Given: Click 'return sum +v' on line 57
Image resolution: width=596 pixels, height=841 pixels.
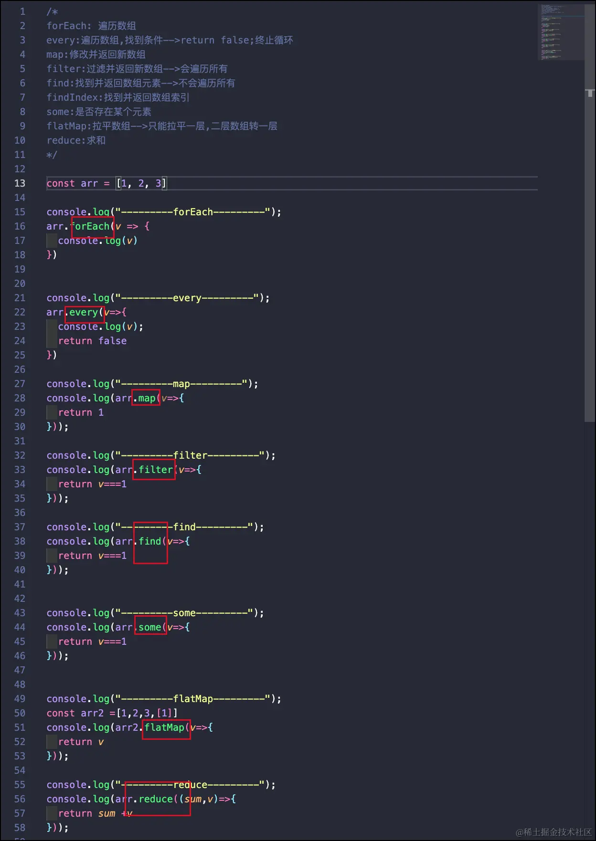Looking at the screenshot, I should pos(95,813).
